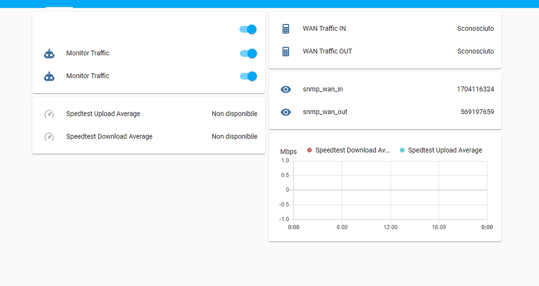Viewport: 539px width, 286px height.
Task: Open the snmp_wan_out sensor details
Action: tap(385, 111)
